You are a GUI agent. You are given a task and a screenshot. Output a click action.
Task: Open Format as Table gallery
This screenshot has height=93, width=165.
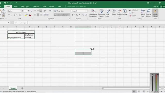pos(101,13)
